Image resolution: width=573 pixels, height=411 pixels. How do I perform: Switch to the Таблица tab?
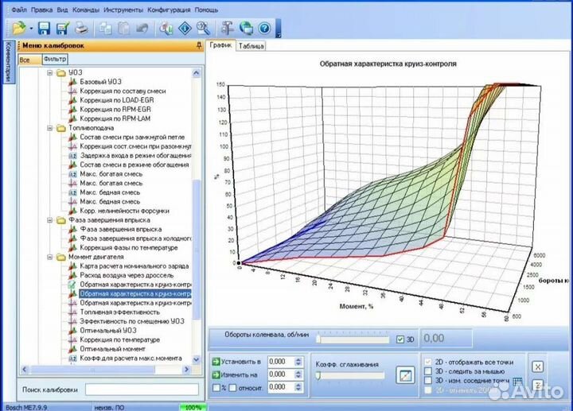(x=251, y=46)
